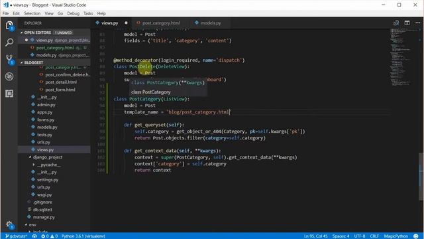Open settings.py in file tree
Screen dimensions: 424x239
click(48, 180)
